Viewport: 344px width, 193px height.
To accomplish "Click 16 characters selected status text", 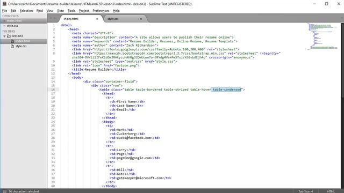I will [x=24, y=191].
